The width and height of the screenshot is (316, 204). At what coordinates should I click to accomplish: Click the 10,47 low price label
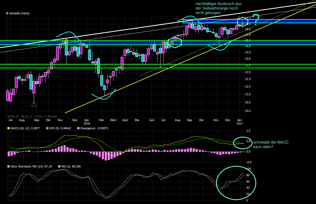33,105
